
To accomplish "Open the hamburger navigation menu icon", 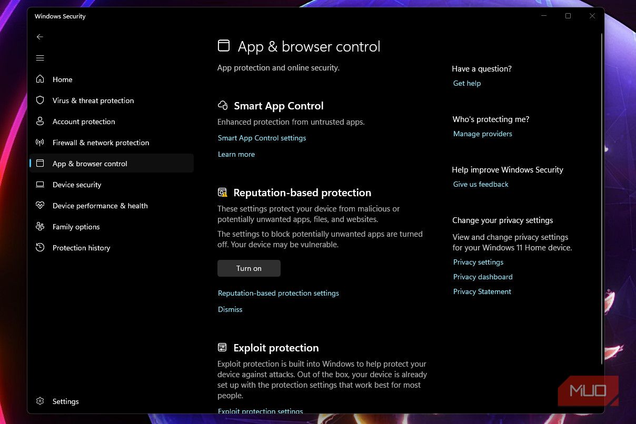I will tap(40, 58).
